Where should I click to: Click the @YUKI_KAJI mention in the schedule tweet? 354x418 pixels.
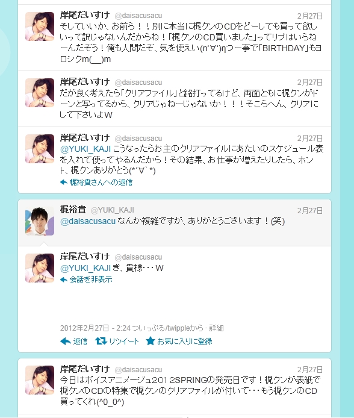point(85,149)
